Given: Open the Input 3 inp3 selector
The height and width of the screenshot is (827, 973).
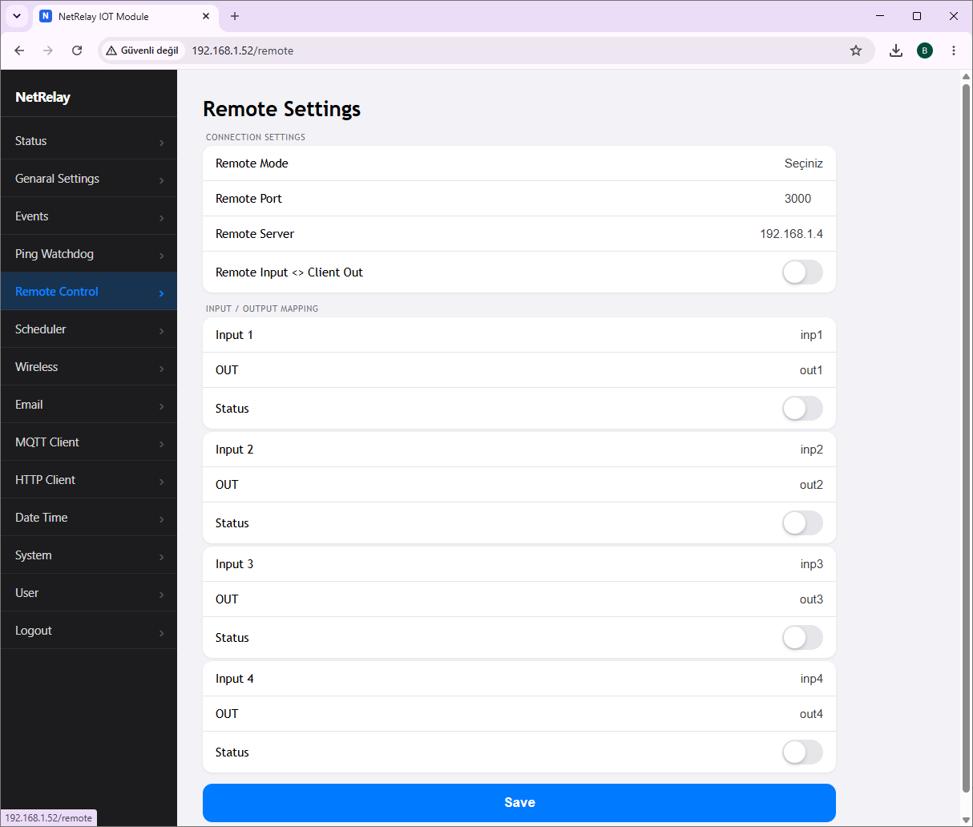Looking at the screenshot, I should (x=811, y=564).
